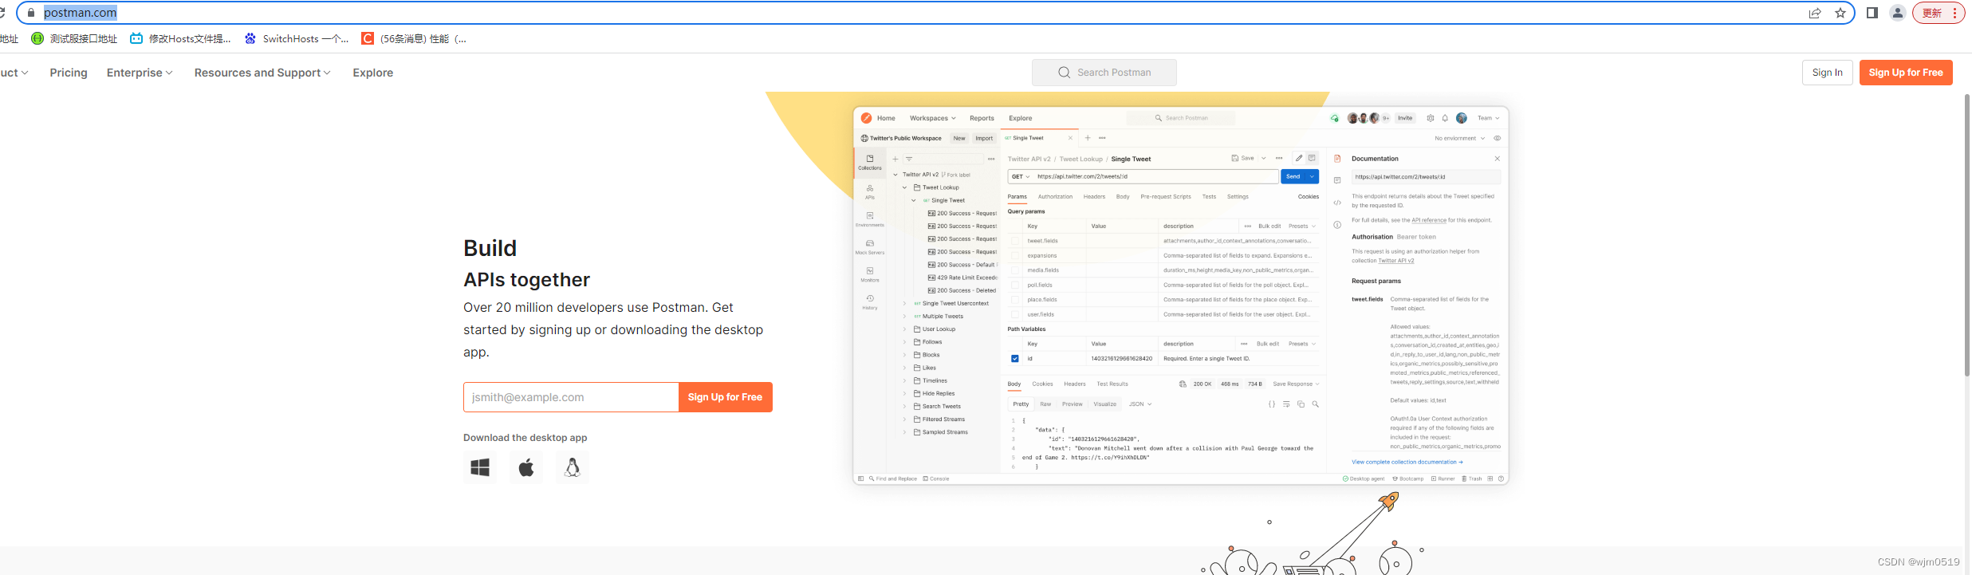The width and height of the screenshot is (1972, 575).
Task: Go to the Explore nav item
Action: point(373,73)
